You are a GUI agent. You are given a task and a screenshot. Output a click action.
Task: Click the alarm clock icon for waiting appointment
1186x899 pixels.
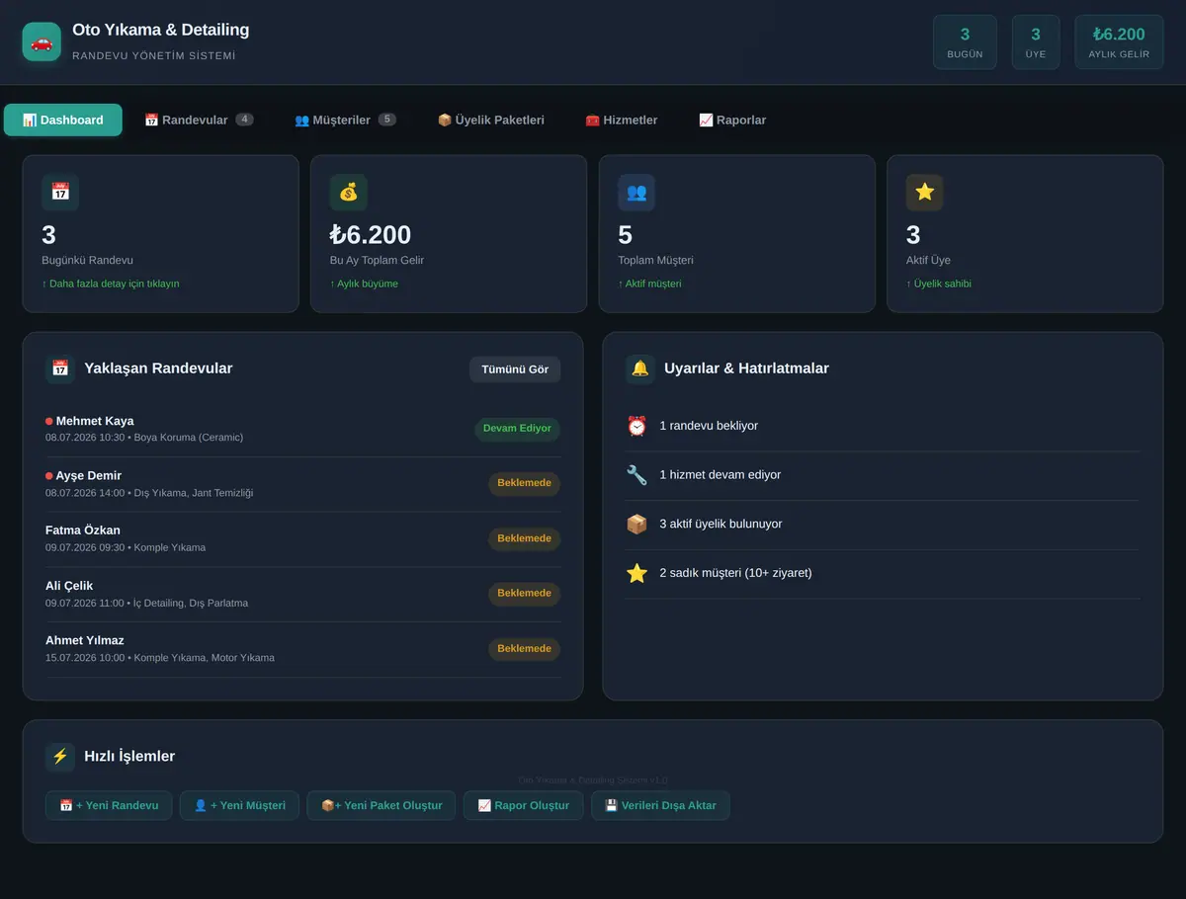pyautogui.click(x=637, y=426)
